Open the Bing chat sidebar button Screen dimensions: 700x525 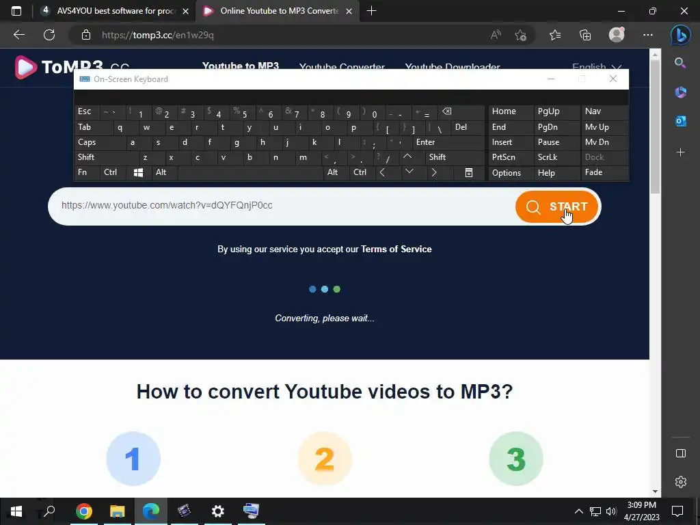coord(680,35)
